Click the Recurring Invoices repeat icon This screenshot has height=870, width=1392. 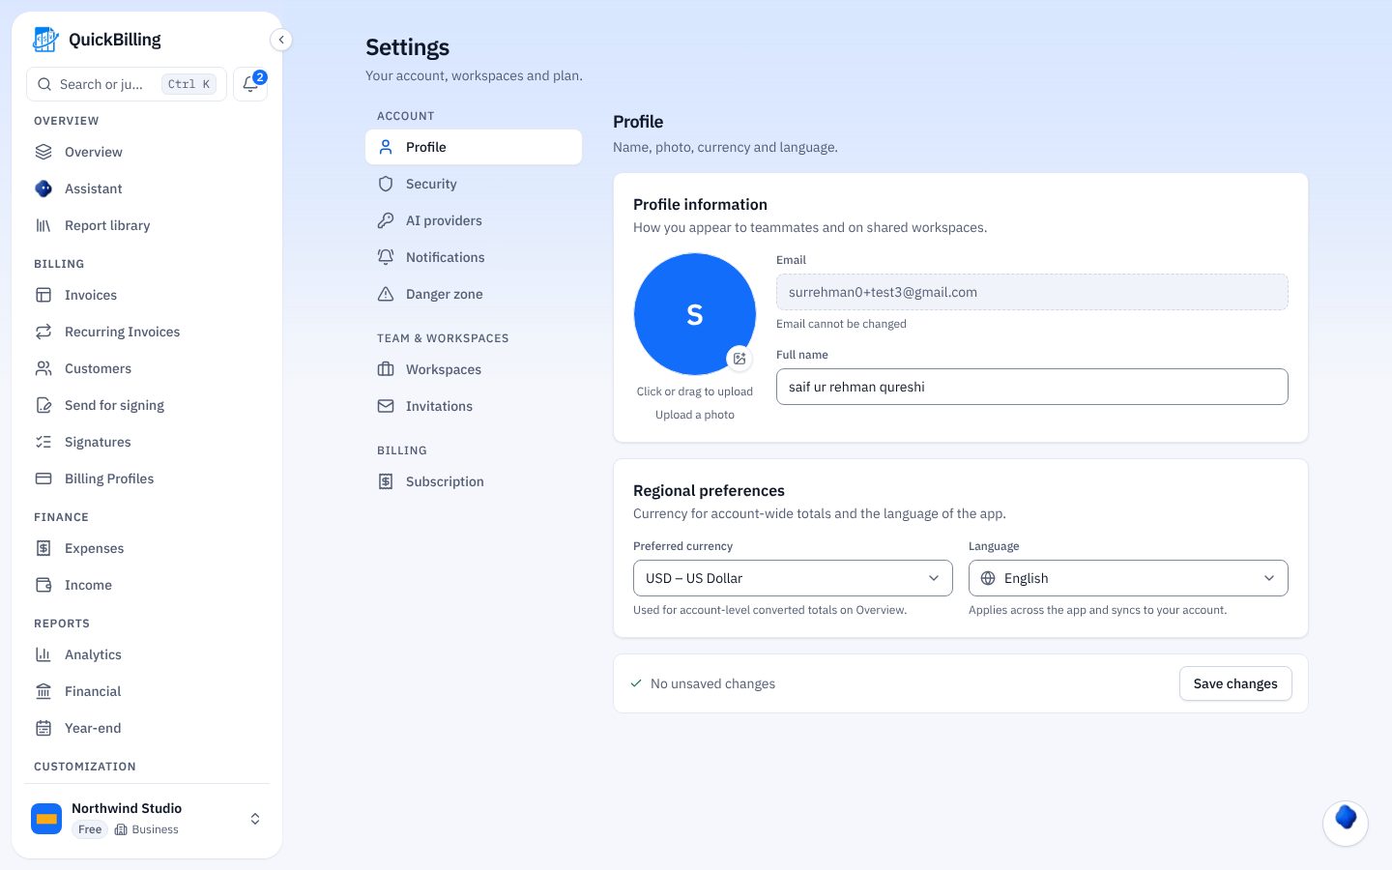click(43, 332)
